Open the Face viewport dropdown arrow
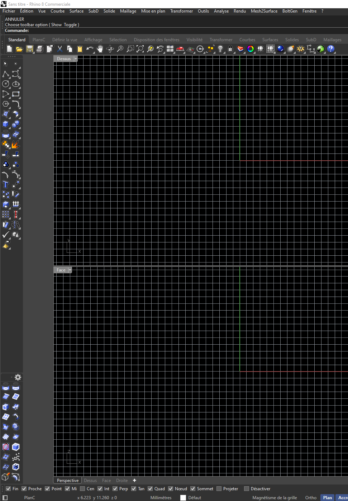Screen dimensions: 348x501 pos(70,270)
